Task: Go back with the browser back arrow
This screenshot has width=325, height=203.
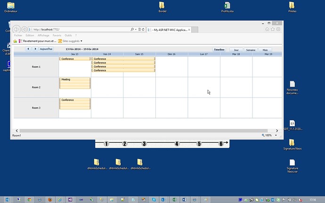Action: pyautogui.click(x=16, y=29)
